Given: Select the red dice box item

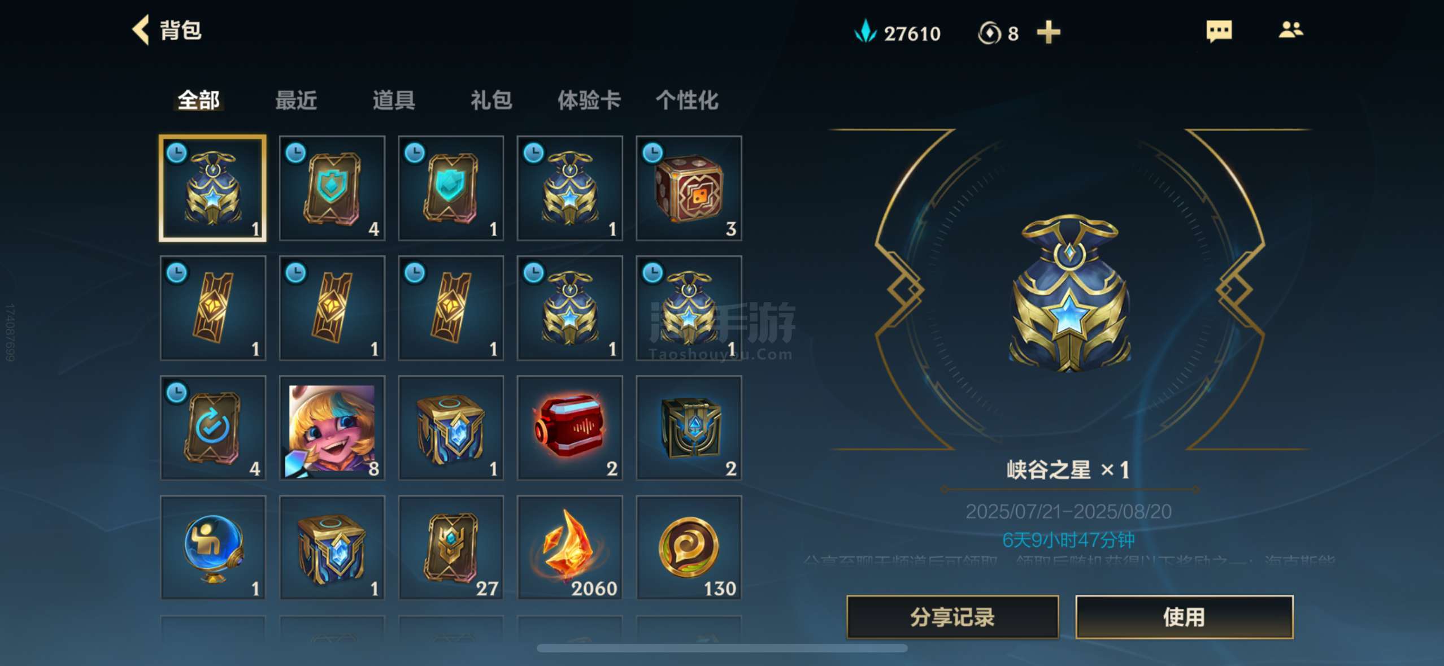Looking at the screenshot, I should 689,188.
